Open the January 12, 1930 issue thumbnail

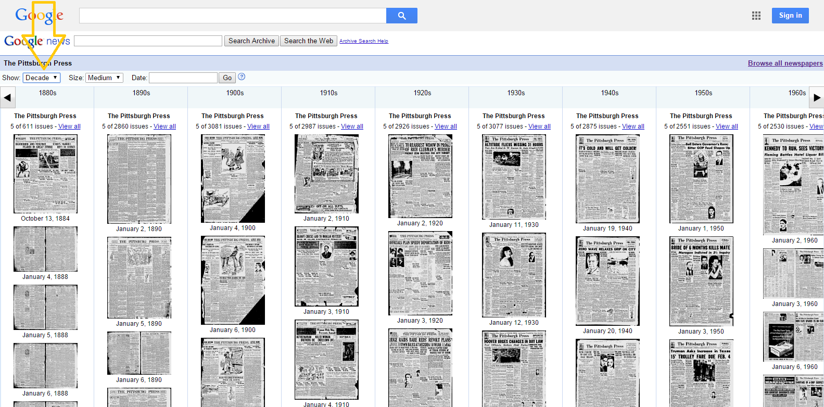[514, 275]
